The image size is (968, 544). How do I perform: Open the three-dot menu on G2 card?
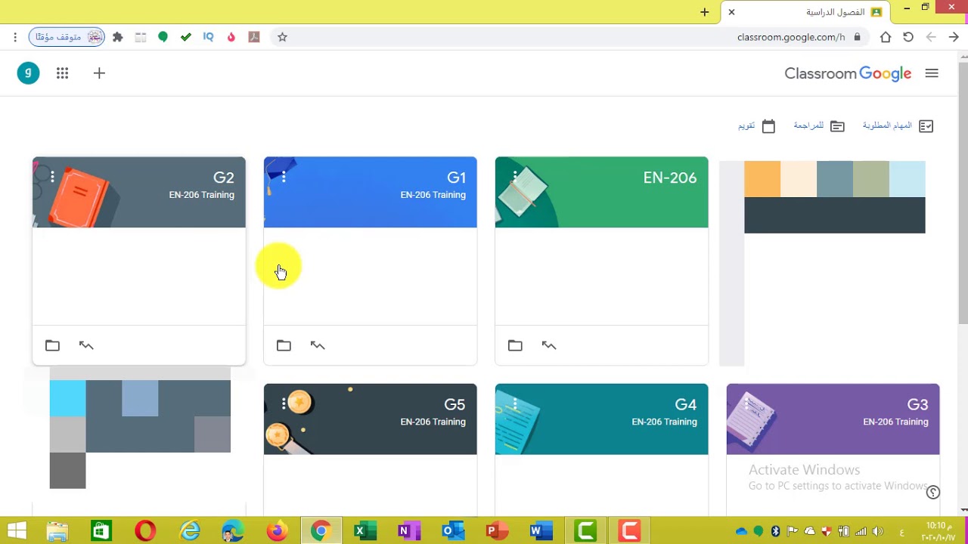coord(52,177)
